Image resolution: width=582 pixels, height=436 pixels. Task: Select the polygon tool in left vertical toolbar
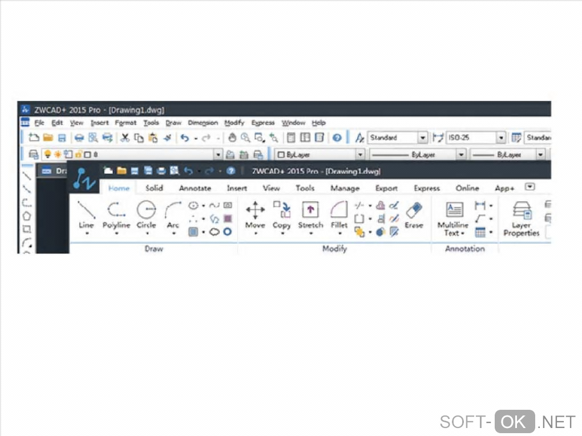27,216
